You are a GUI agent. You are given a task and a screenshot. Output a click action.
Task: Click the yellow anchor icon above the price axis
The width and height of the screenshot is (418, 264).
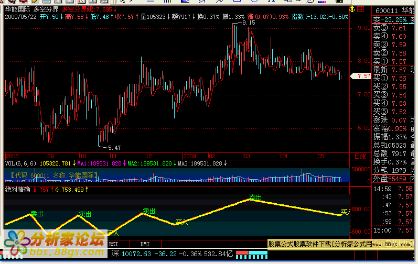pyautogui.click(x=352, y=9)
